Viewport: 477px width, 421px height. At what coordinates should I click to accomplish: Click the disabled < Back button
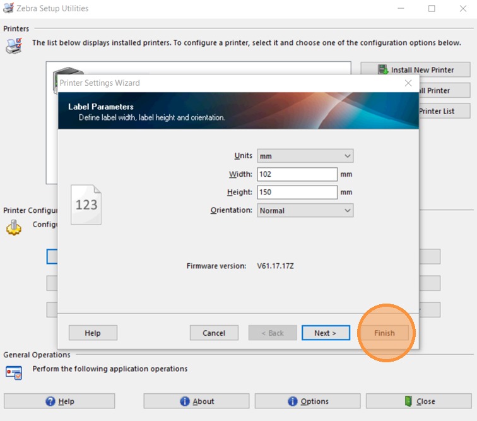(273, 333)
